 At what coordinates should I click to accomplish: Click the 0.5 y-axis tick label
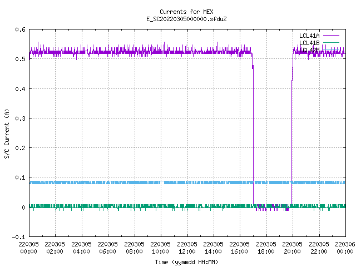[20, 59]
